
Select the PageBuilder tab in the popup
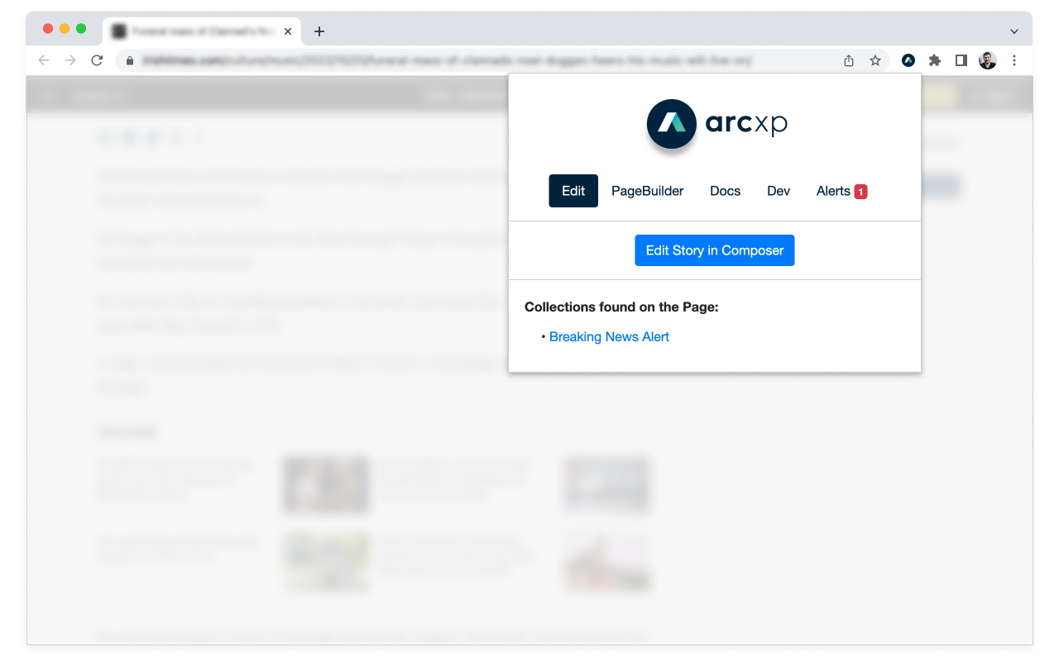click(647, 191)
